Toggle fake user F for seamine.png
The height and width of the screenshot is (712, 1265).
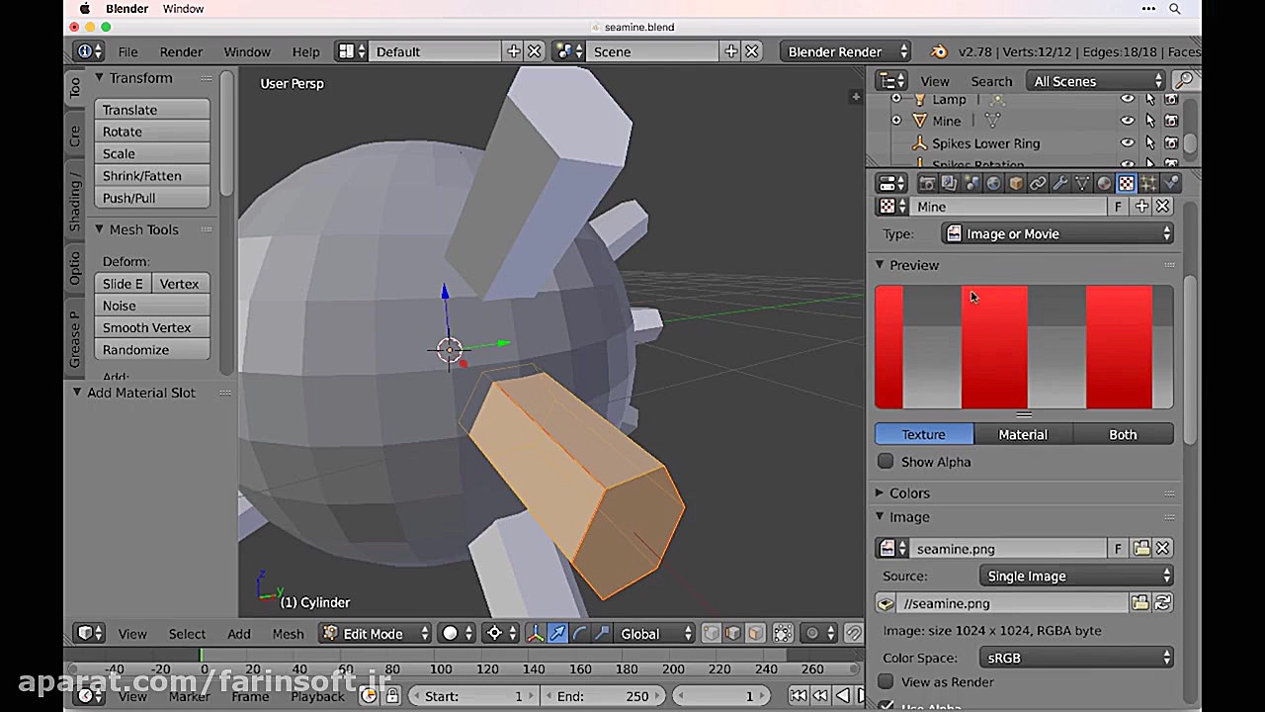[1118, 548]
